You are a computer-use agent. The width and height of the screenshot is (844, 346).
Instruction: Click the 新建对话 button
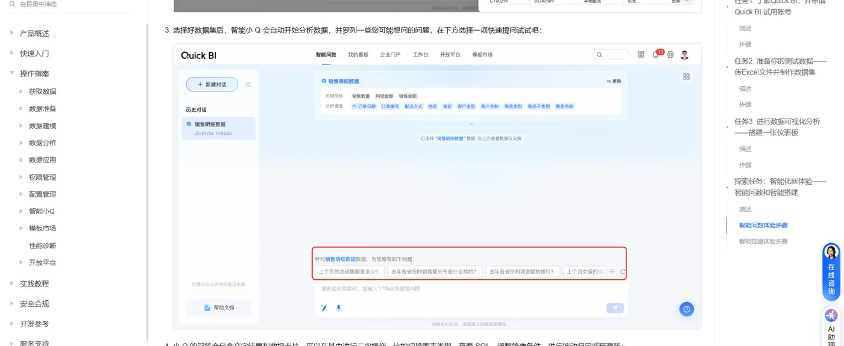tap(212, 85)
